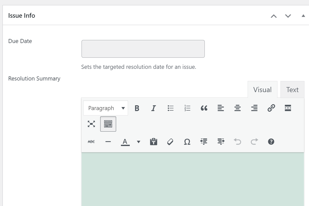Insert a numbered list
Viewport: 309px width, 206px height.
coord(187,108)
